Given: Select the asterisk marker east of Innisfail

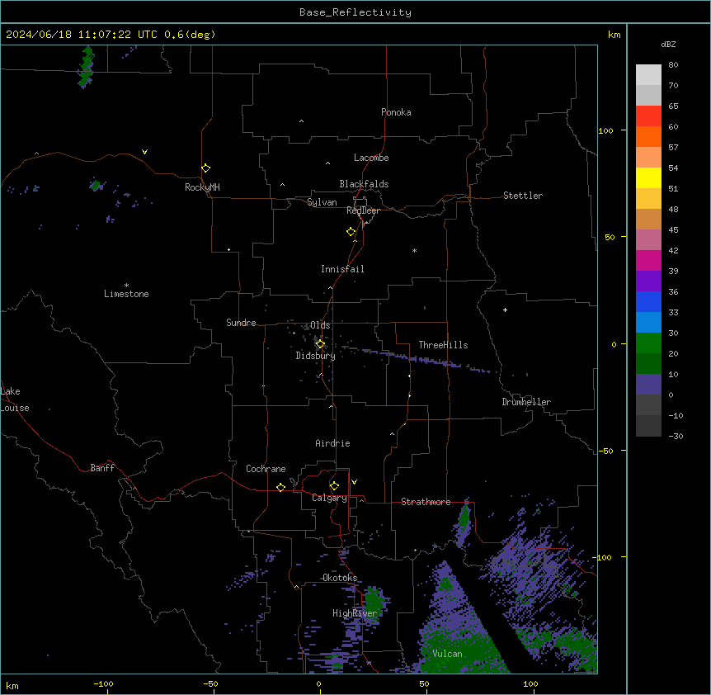Looking at the screenshot, I should (x=414, y=250).
